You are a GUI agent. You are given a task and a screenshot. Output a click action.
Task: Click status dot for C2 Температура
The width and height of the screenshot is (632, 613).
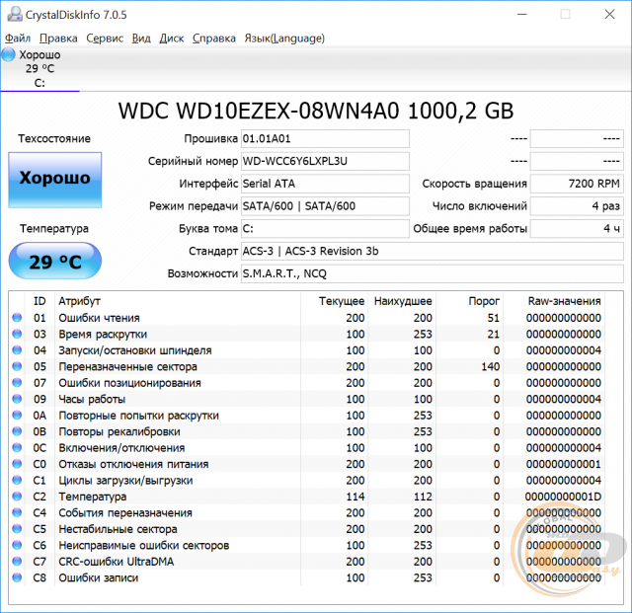pos(17,497)
